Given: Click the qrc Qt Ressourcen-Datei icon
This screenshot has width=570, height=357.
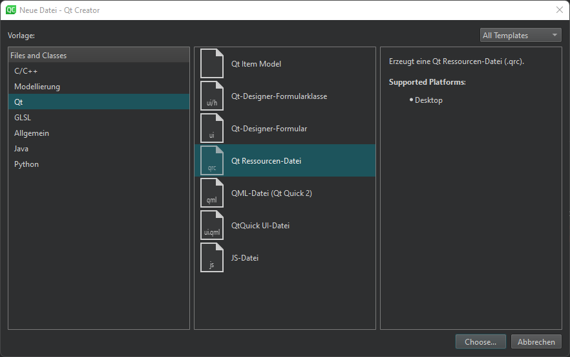Looking at the screenshot, I should pos(212,160).
